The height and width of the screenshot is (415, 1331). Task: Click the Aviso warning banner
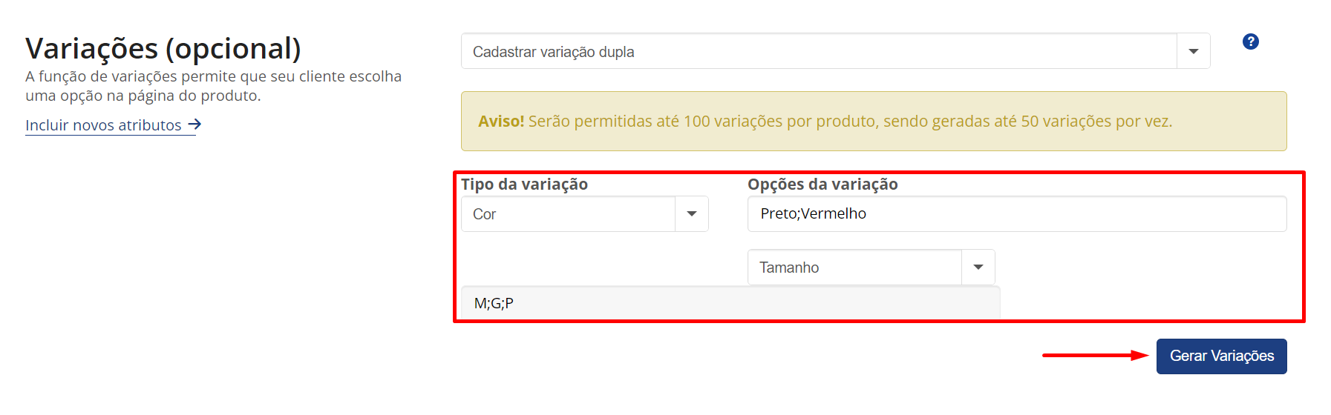(x=874, y=121)
